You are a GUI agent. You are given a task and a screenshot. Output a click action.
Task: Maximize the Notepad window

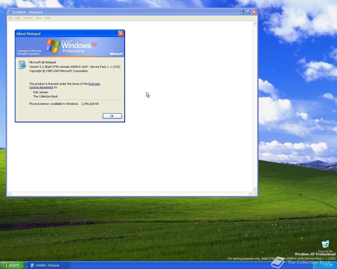pos(248,12)
